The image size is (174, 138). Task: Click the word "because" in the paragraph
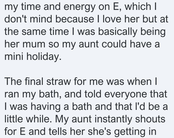(75, 19)
